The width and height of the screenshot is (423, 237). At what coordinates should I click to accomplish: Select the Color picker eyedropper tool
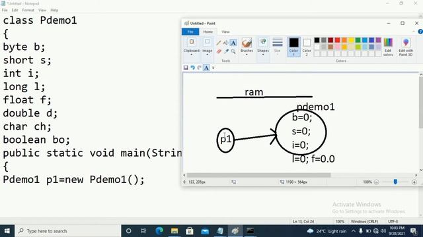coord(226,51)
